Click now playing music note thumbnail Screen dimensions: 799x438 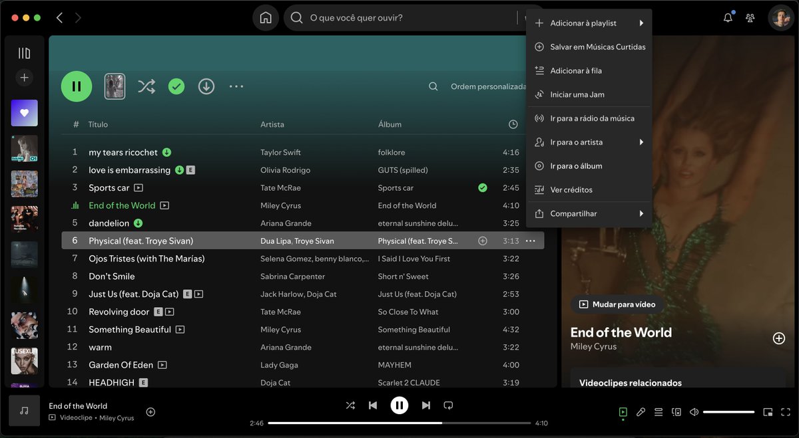(x=25, y=411)
